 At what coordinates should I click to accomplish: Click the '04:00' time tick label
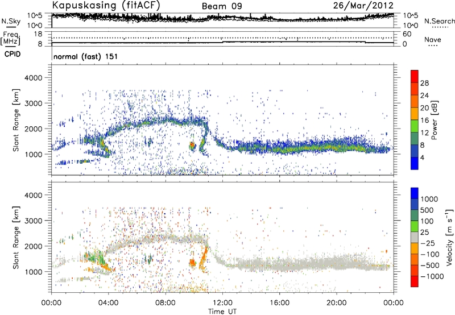point(108,303)
